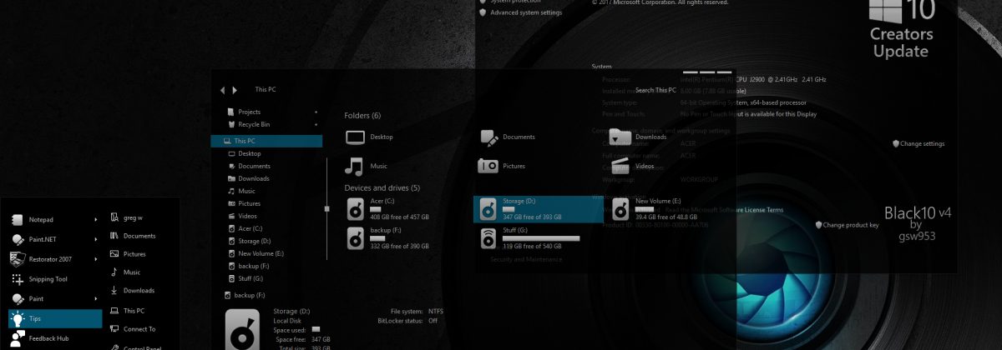Open the Desktop folder icon
The width and height of the screenshot is (1002, 350).
pyautogui.click(x=355, y=137)
